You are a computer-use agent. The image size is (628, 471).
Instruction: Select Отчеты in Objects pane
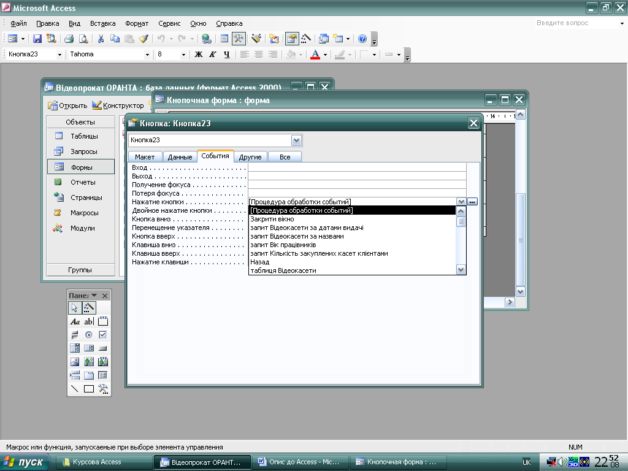point(80,182)
